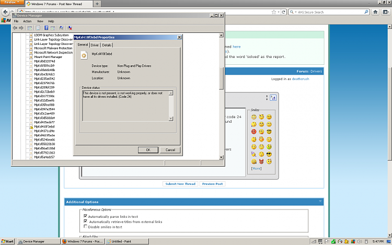Click the Action Center flag tray icon

tap(327, 241)
